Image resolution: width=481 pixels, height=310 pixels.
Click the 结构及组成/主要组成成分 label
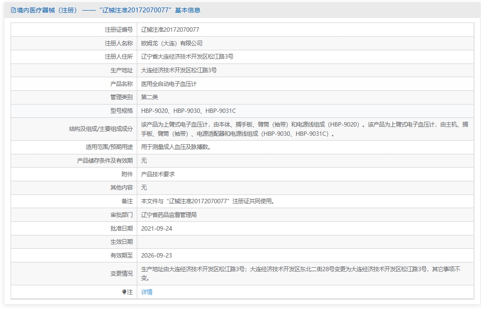coord(101,129)
